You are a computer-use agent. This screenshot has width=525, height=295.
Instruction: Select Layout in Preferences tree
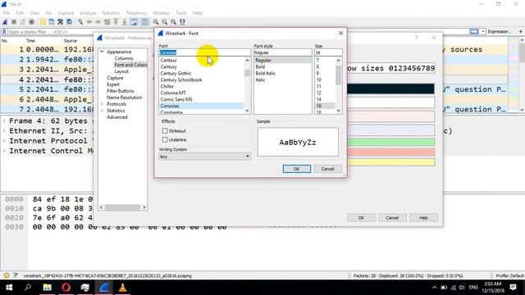click(121, 71)
